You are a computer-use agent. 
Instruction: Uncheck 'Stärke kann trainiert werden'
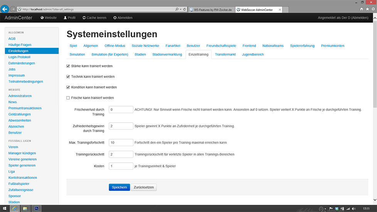[x=68, y=66]
